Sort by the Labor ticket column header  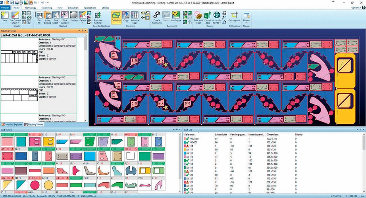221,135
